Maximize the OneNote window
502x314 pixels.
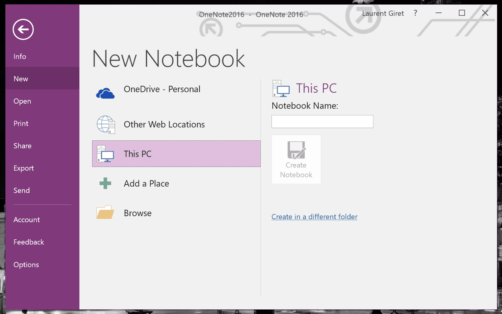click(x=462, y=13)
